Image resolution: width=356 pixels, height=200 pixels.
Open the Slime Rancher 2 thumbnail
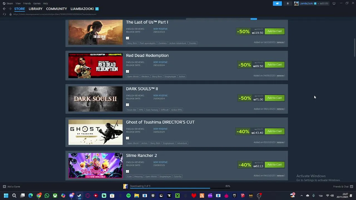95,166
